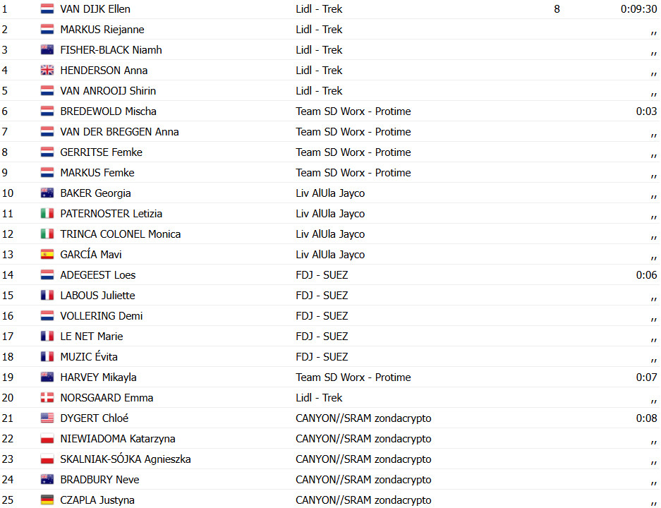Click the Danish flag beside NORSGAARD Emma
This screenshot has height=508, width=661.
click(47, 397)
